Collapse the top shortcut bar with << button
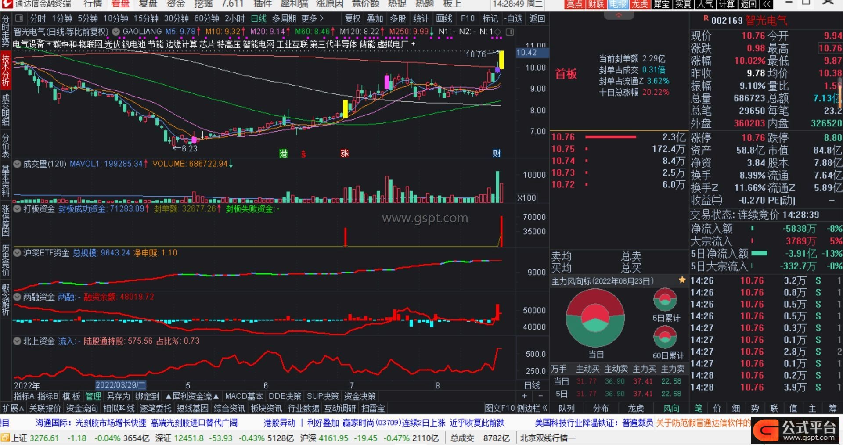 click(766, 4)
